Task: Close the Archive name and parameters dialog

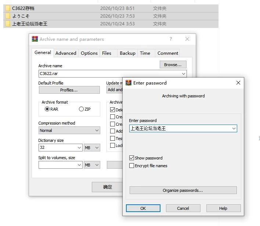Action: [x=187, y=39]
